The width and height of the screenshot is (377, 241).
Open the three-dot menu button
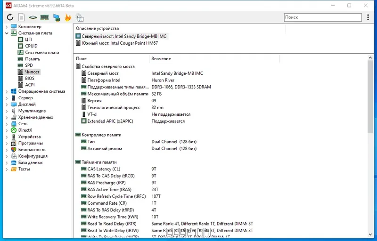tap(368, 17)
